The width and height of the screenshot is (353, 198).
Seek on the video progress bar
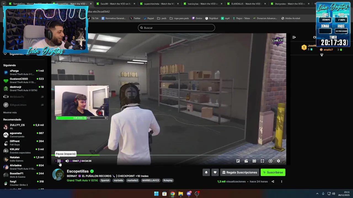(169, 155)
